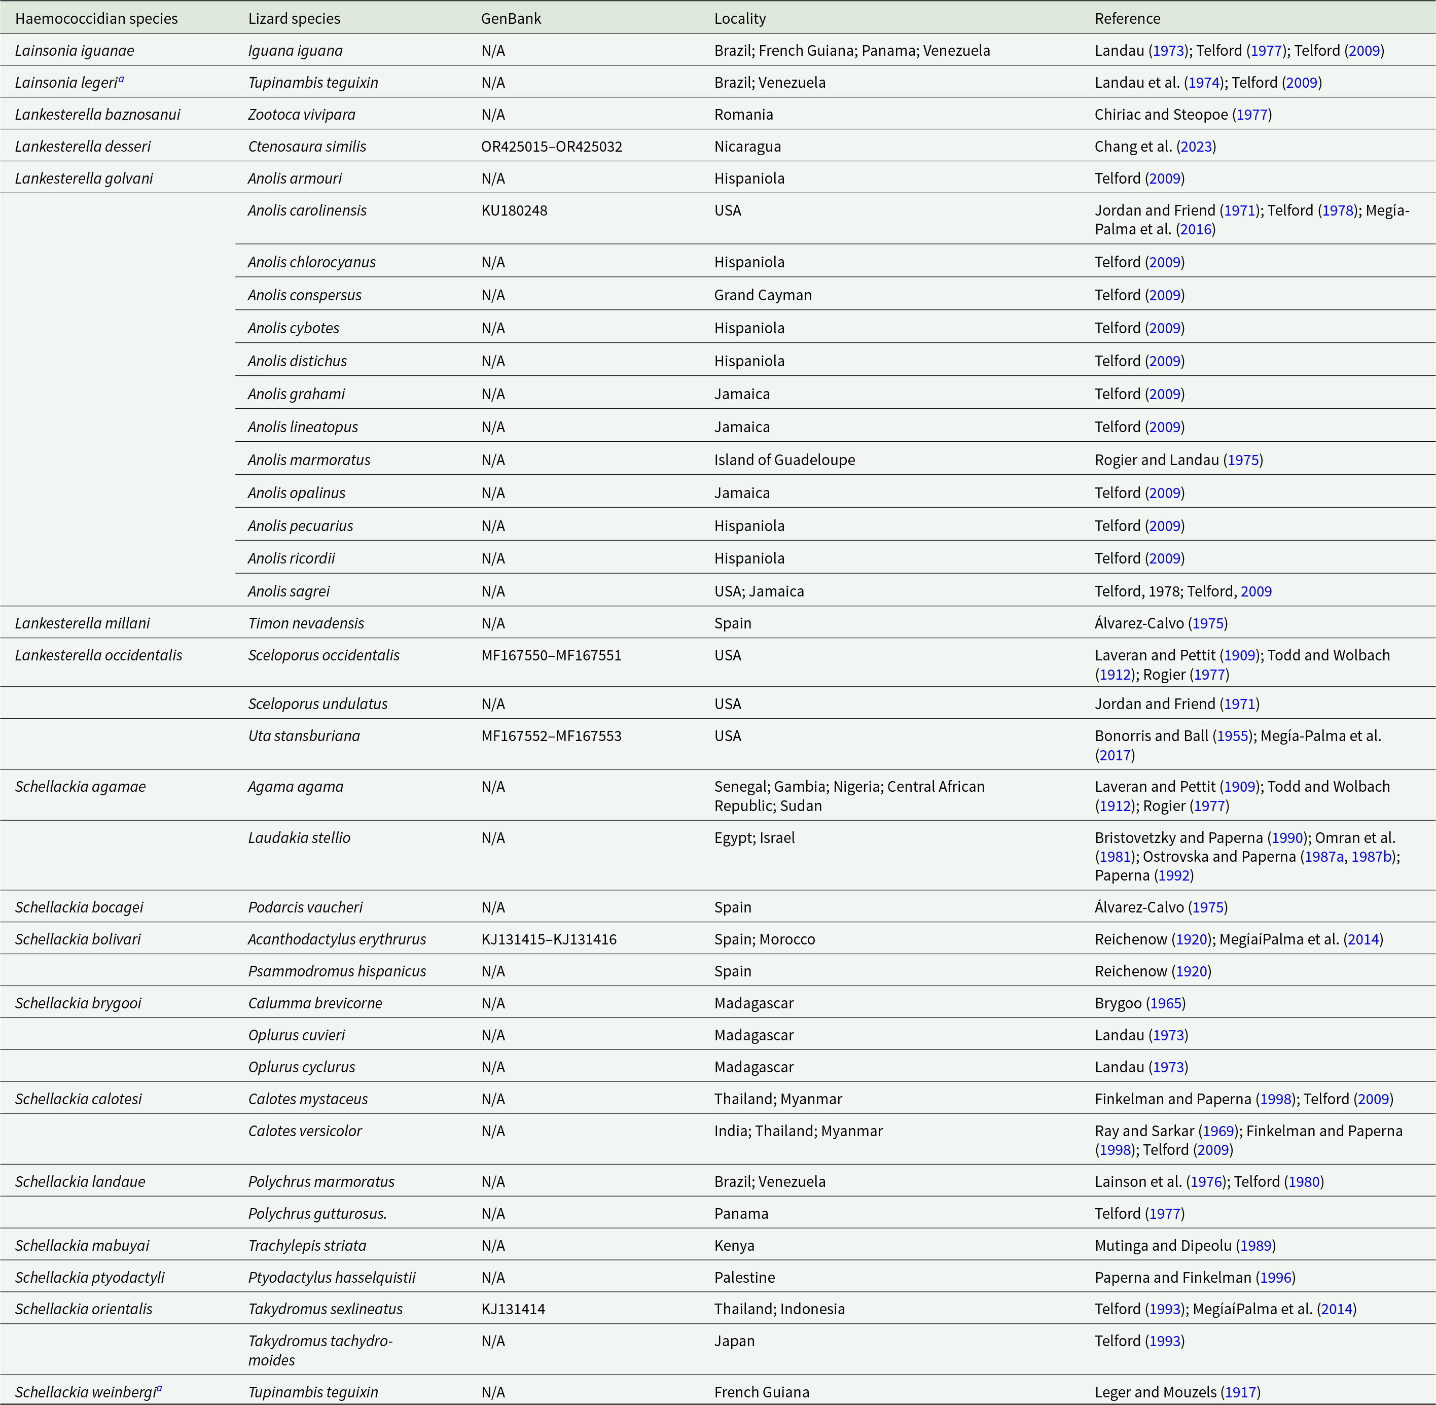Follow Mutinga and Dipeolu 1989 link
The image size is (1436, 1405).
click(x=1255, y=1245)
